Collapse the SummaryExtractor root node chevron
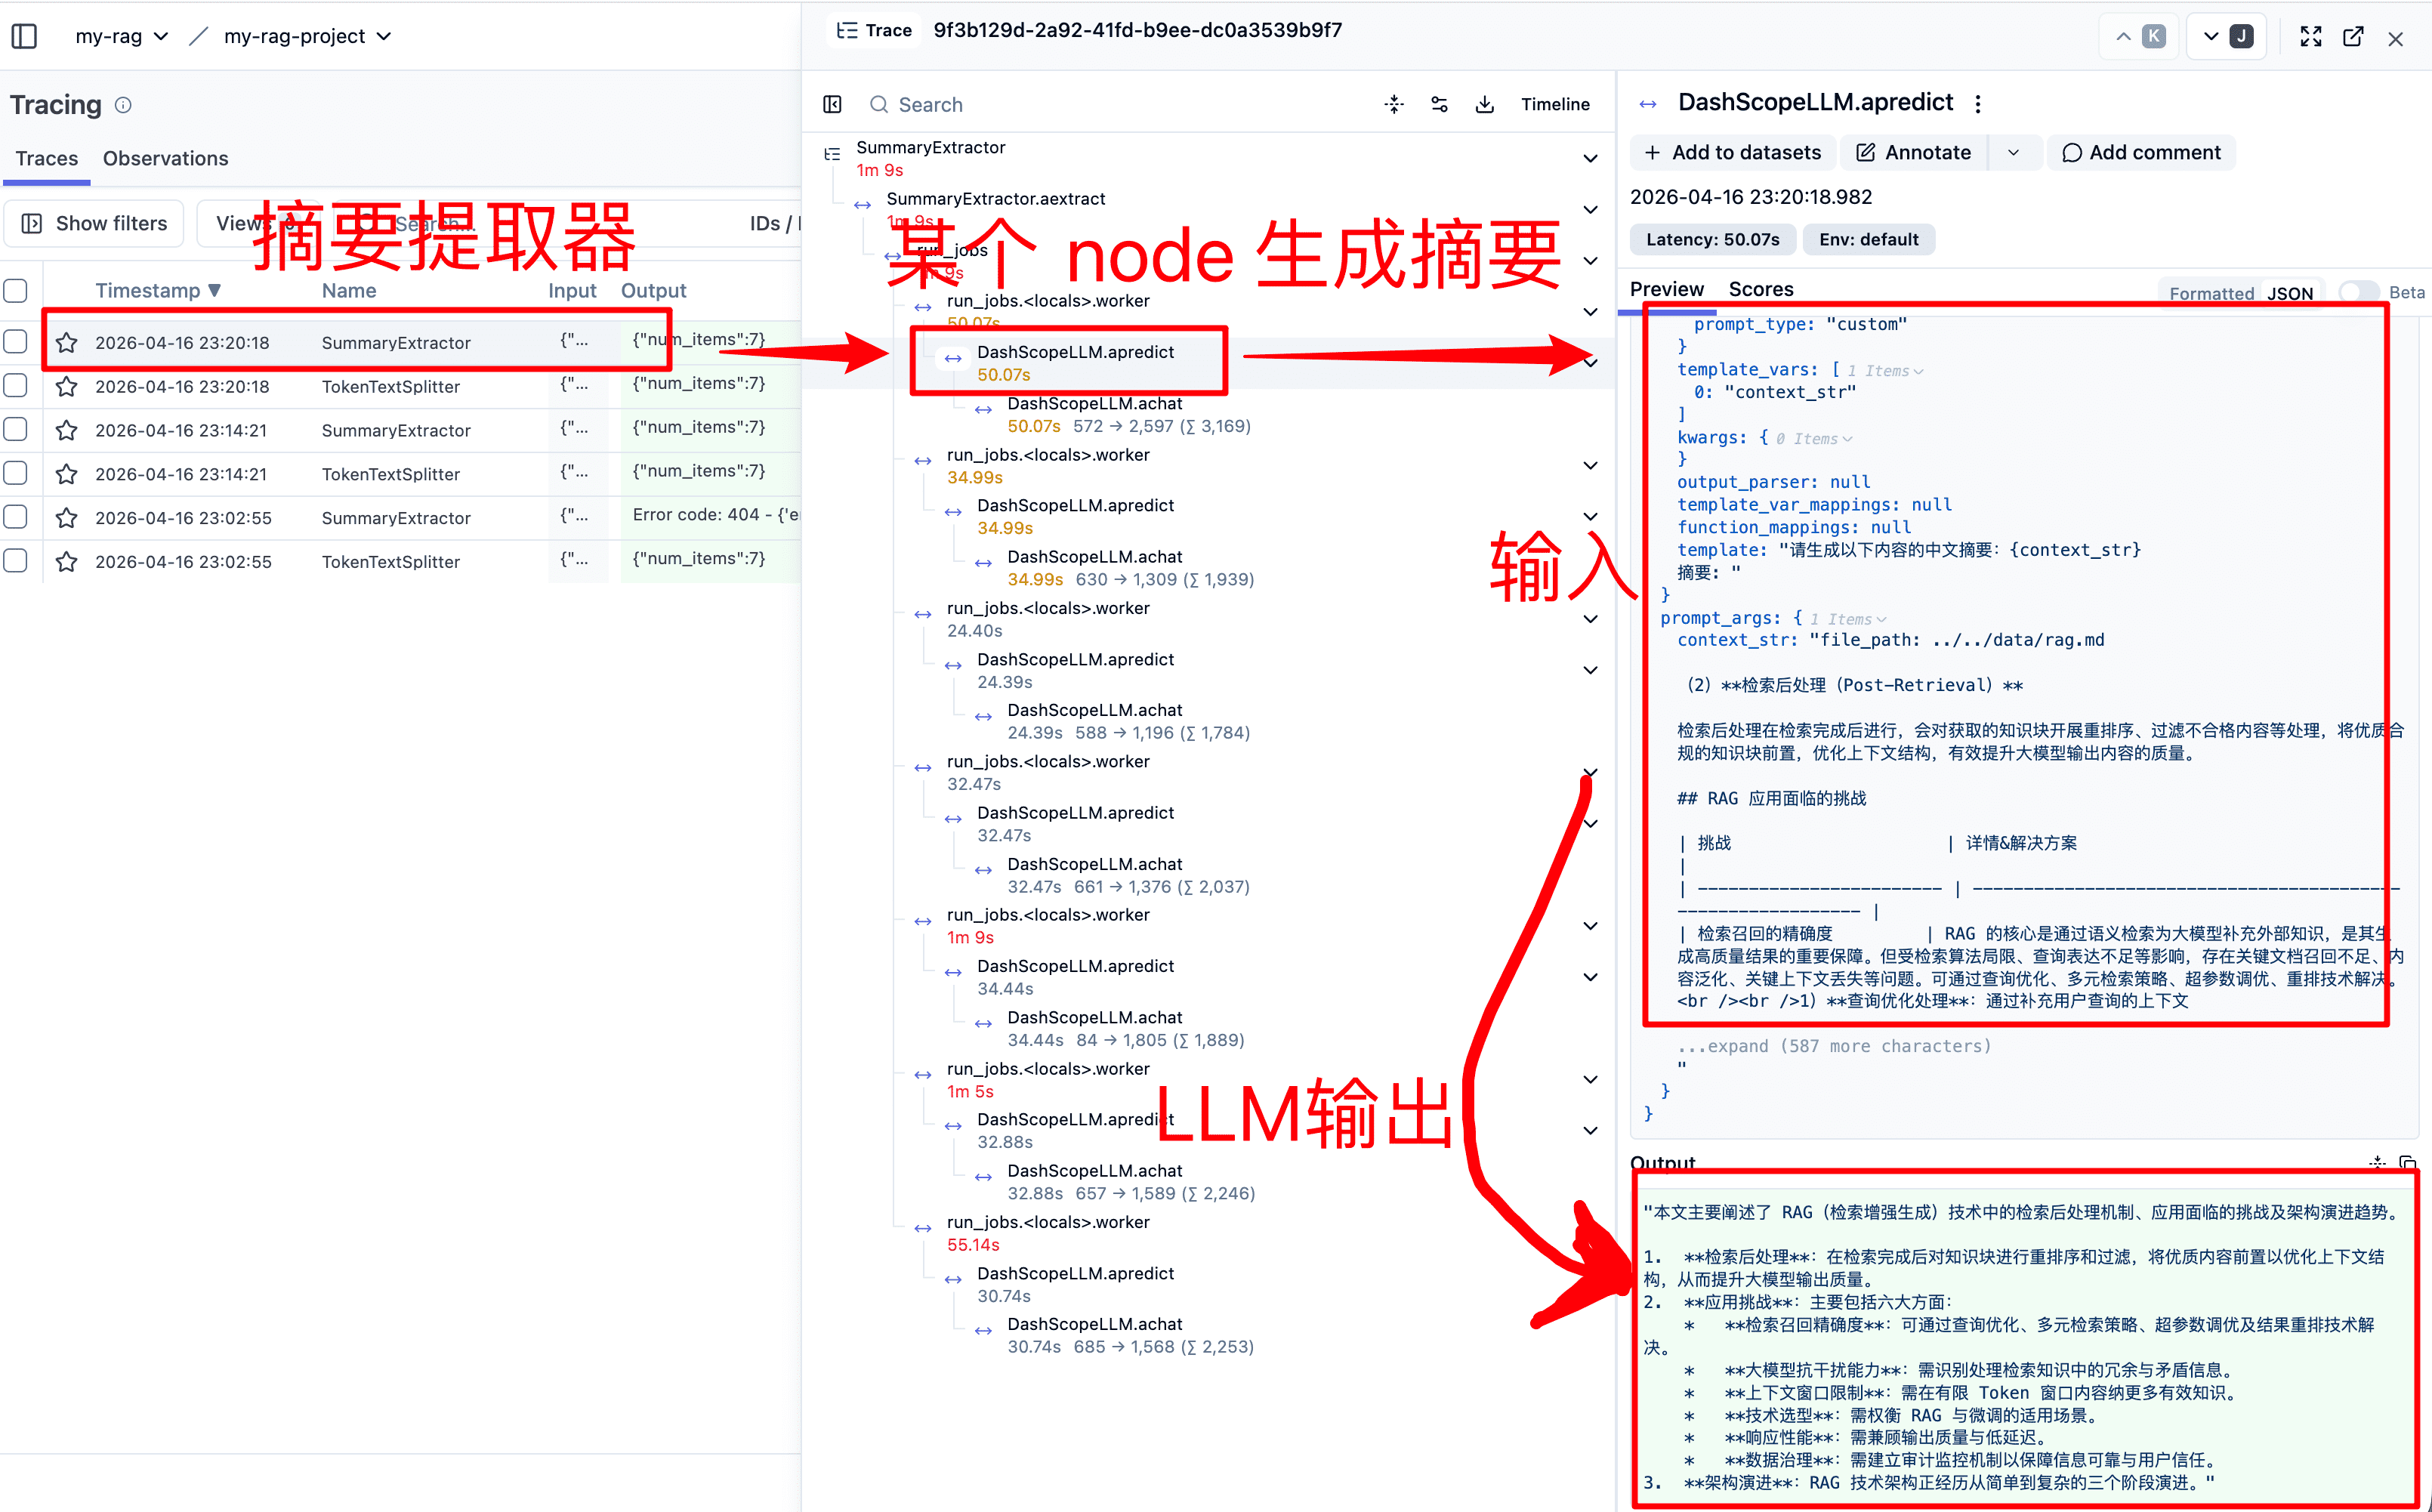2432x1512 pixels. 1590,158
